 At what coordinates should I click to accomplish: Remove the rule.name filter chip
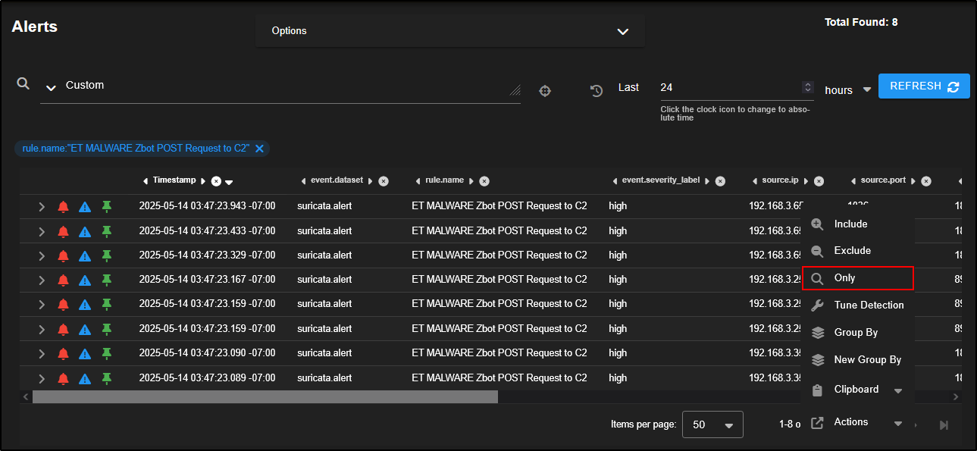[259, 149]
